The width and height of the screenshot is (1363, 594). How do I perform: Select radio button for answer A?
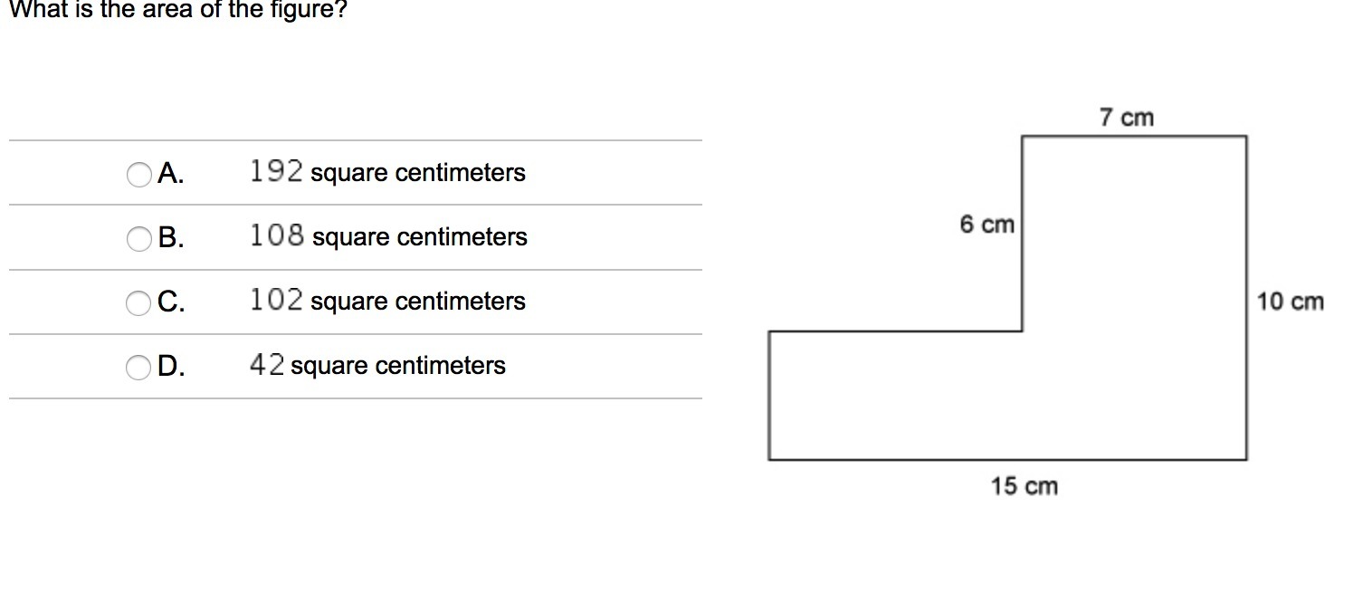point(139,174)
